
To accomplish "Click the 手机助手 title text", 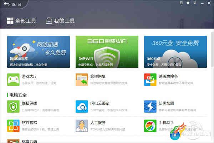I will (166, 123).
